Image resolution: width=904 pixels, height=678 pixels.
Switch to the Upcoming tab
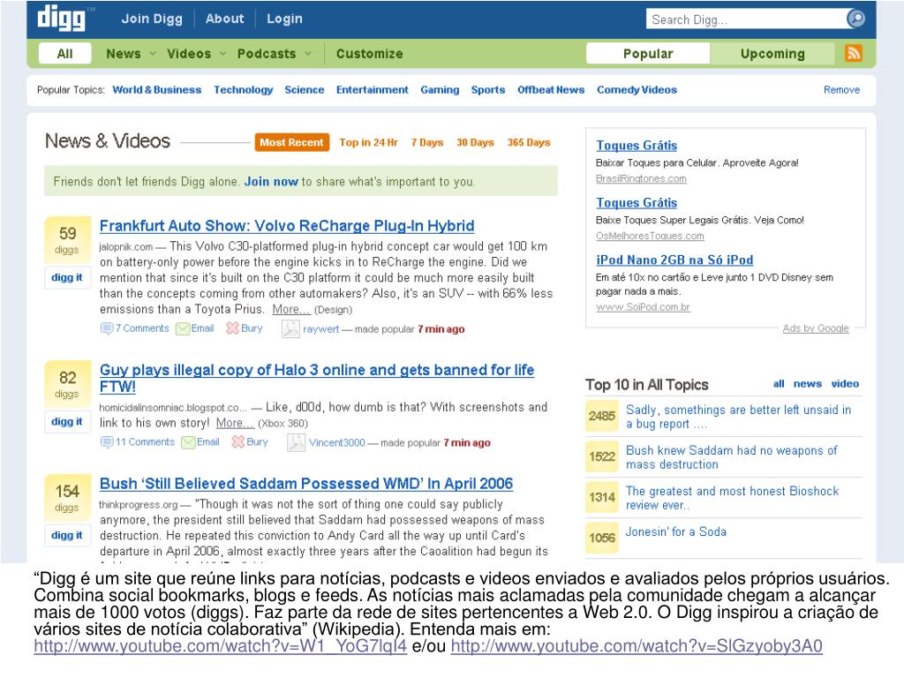pyautogui.click(x=772, y=54)
